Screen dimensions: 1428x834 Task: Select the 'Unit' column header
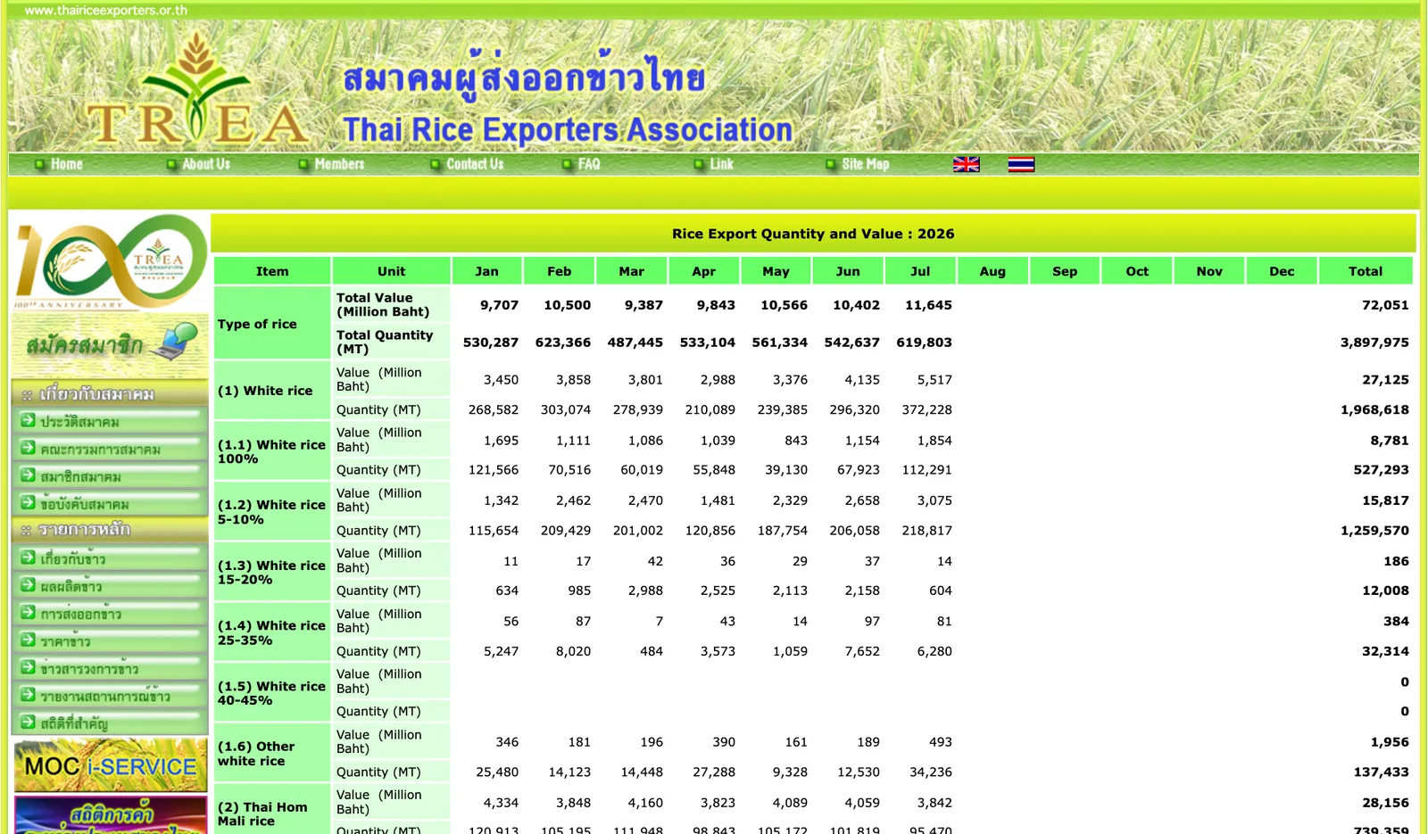click(391, 271)
